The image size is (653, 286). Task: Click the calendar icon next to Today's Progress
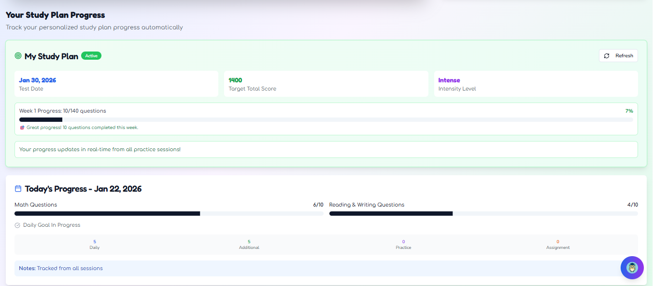(18, 188)
